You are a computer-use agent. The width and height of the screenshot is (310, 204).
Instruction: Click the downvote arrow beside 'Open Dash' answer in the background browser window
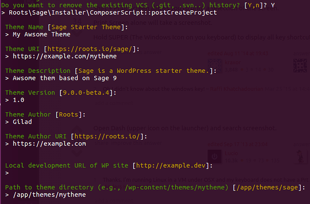[x=77, y=153]
